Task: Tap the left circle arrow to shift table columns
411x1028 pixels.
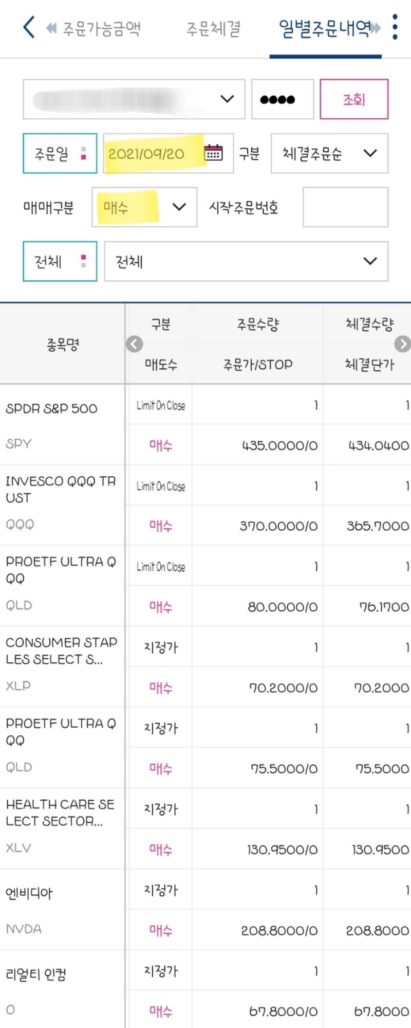Action: coord(134,344)
